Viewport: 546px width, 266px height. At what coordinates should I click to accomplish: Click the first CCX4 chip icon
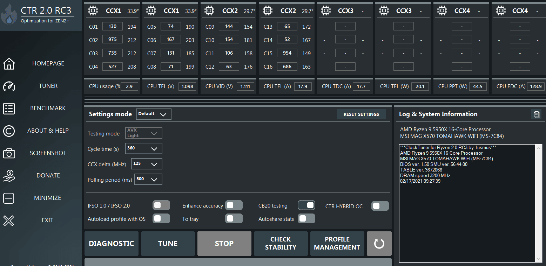443,11
